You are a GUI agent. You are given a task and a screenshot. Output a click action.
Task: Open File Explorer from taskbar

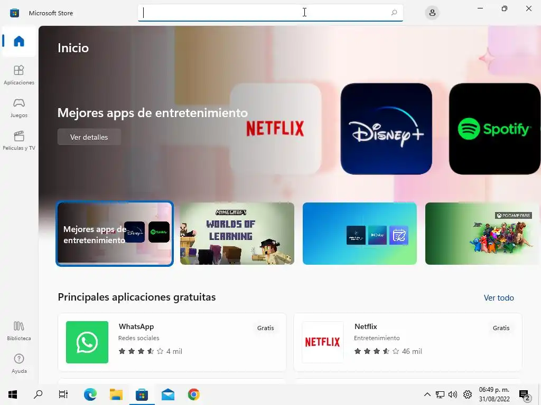point(116,394)
